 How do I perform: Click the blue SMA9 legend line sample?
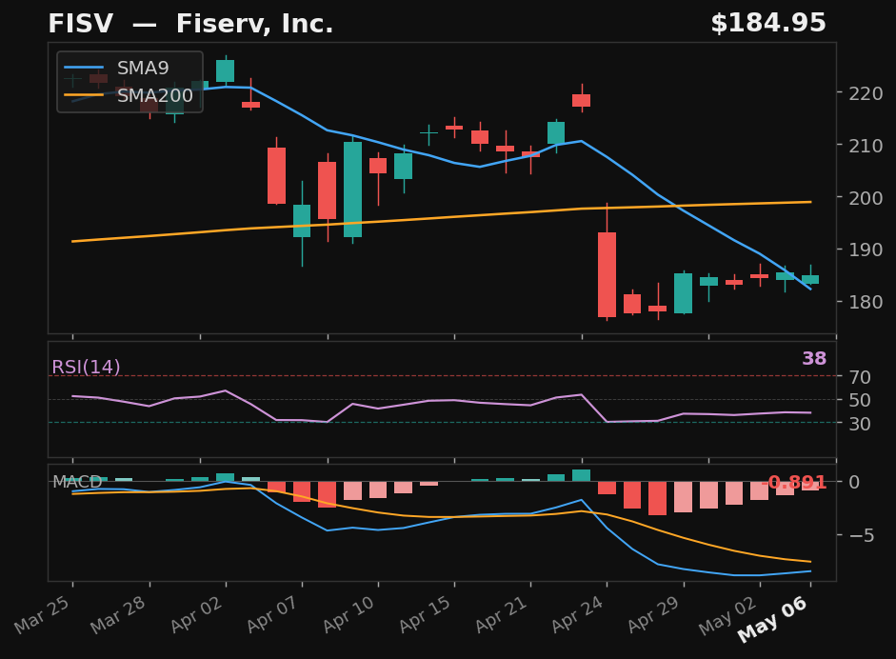[84, 68]
